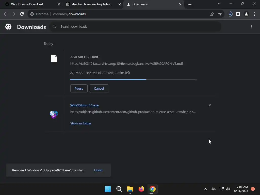
Task: Cancel the AGB ARCHIVE.mdf download
Action: click(x=99, y=88)
